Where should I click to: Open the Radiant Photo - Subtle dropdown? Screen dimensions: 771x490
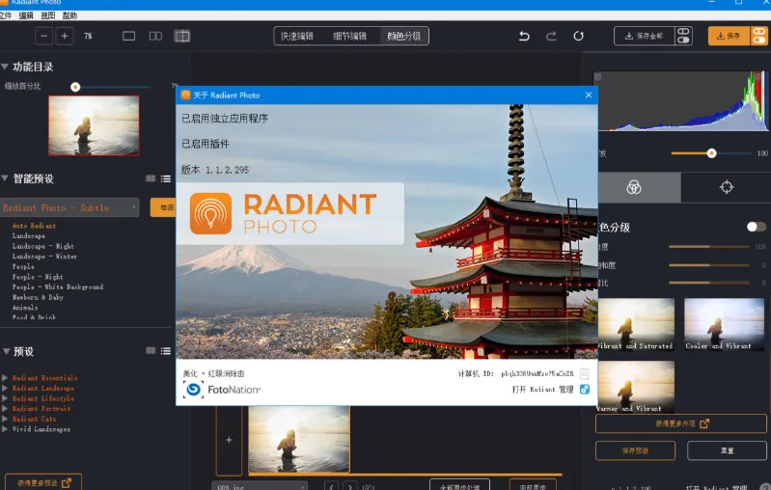click(x=69, y=208)
